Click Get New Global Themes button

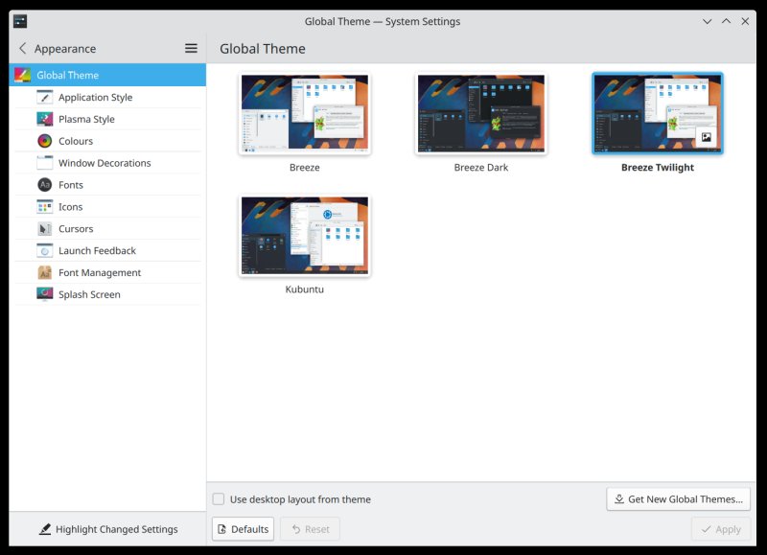(x=678, y=498)
